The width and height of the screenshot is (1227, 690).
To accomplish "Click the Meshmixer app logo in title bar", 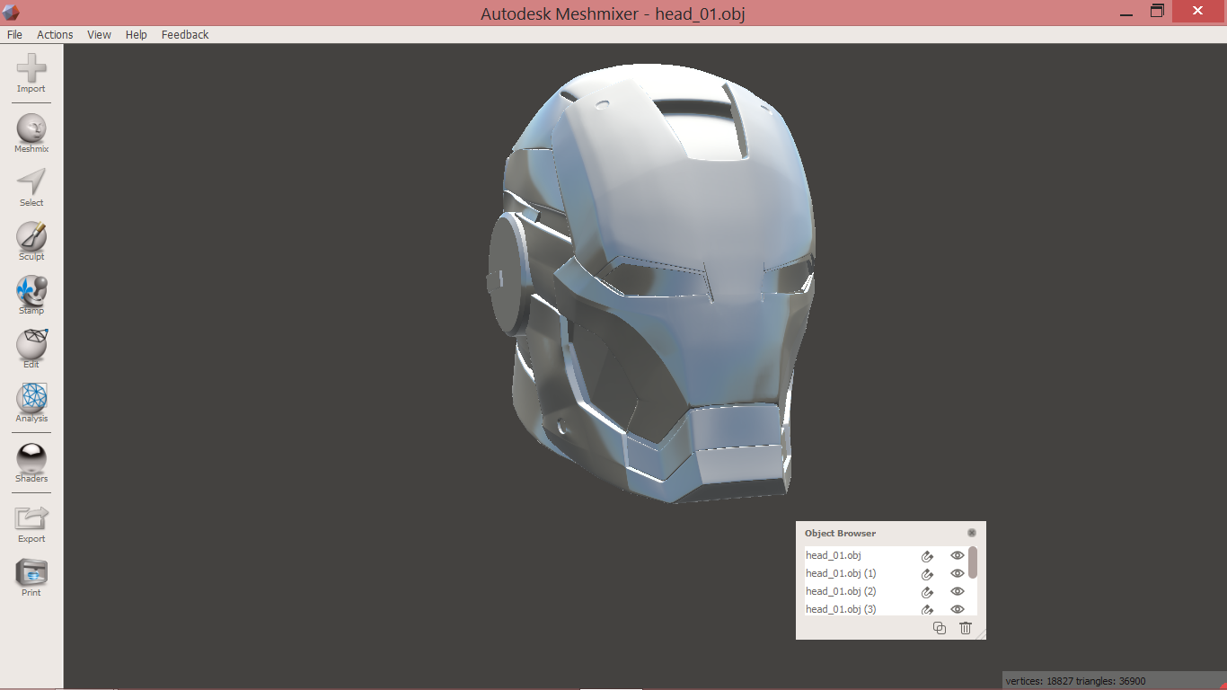I will point(11,12).
